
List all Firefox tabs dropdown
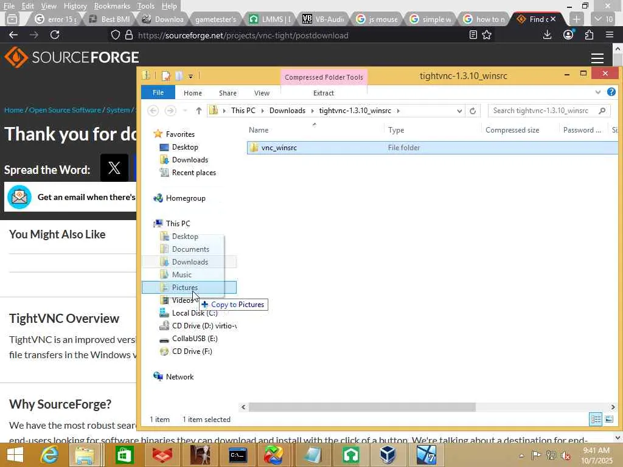(604, 19)
